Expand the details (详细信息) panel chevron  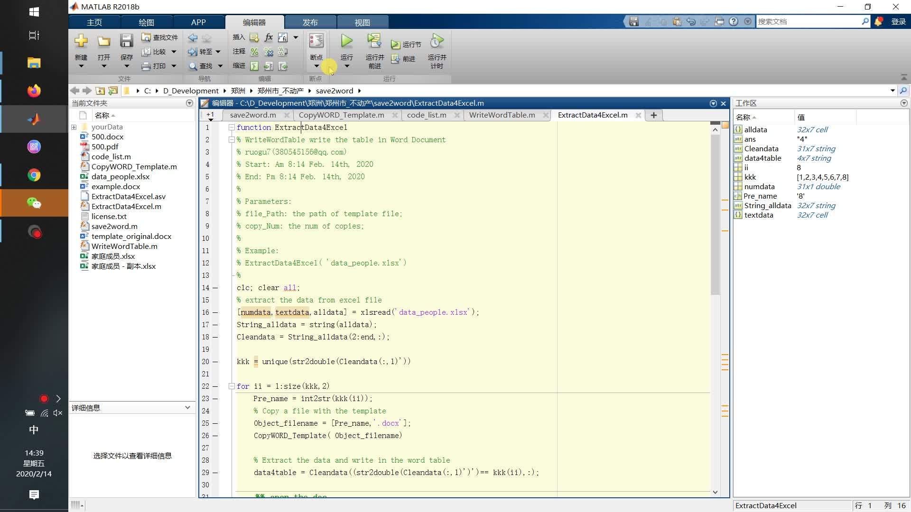click(187, 408)
